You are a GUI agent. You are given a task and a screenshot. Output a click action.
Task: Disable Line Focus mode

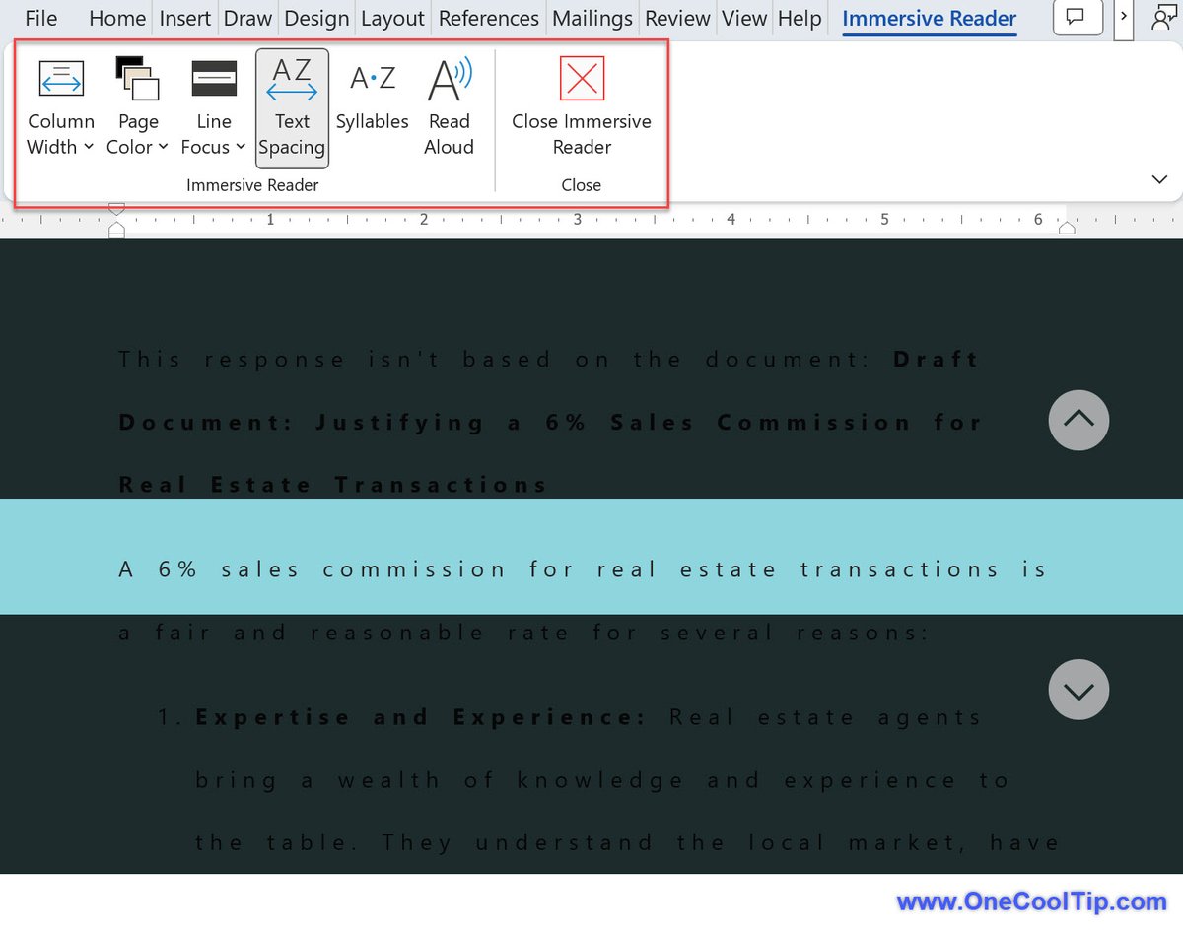213,105
